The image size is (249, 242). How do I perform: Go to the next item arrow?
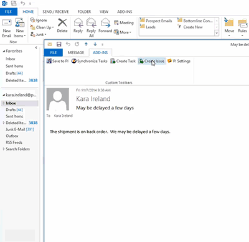[95, 44]
